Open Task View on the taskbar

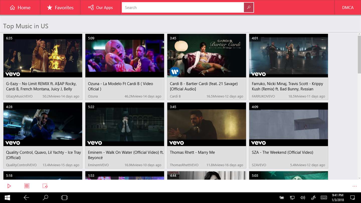pyautogui.click(x=64, y=198)
